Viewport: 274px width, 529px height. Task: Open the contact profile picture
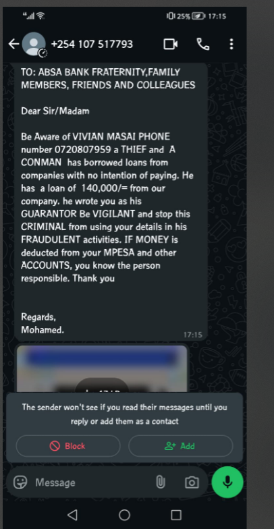point(34,44)
